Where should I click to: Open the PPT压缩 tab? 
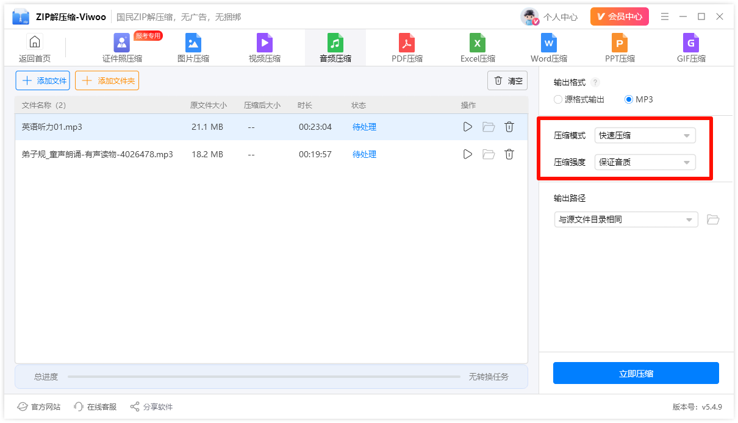tap(620, 48)
